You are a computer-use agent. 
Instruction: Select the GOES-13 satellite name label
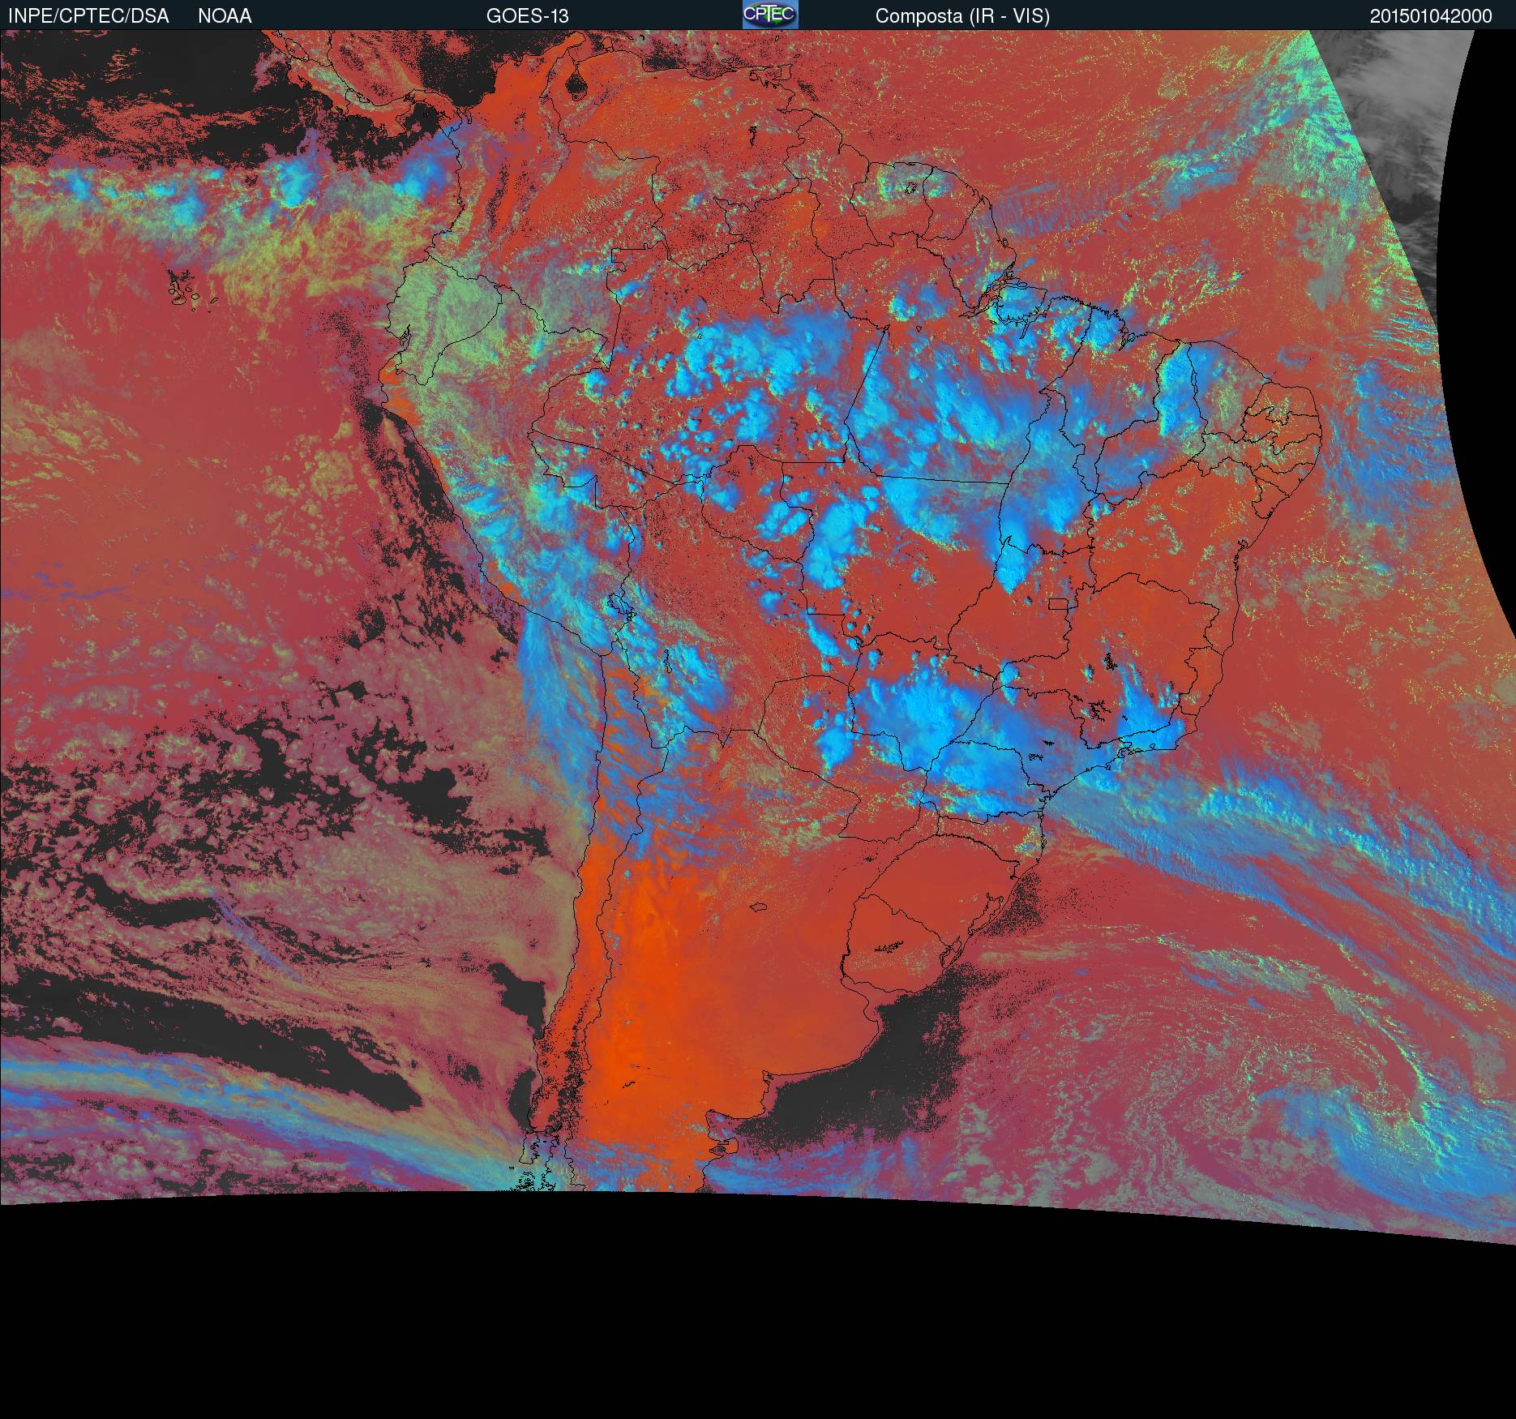coord(527,15)
